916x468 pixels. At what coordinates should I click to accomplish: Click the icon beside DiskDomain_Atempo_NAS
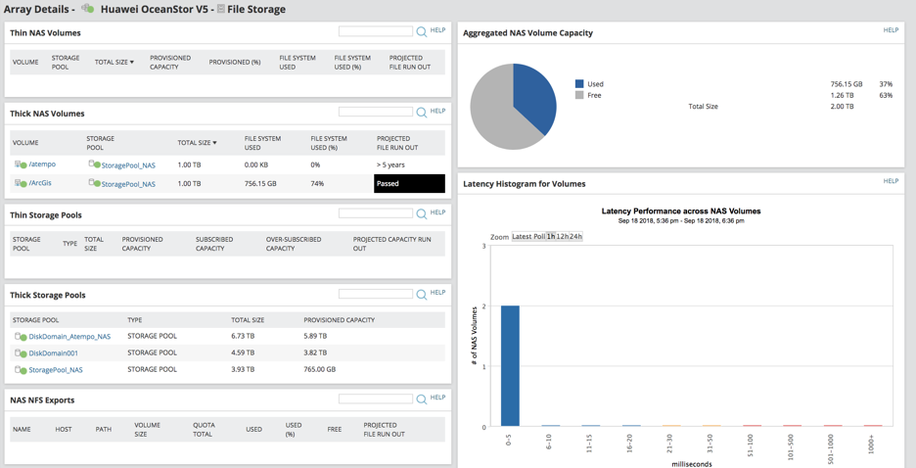21,337
